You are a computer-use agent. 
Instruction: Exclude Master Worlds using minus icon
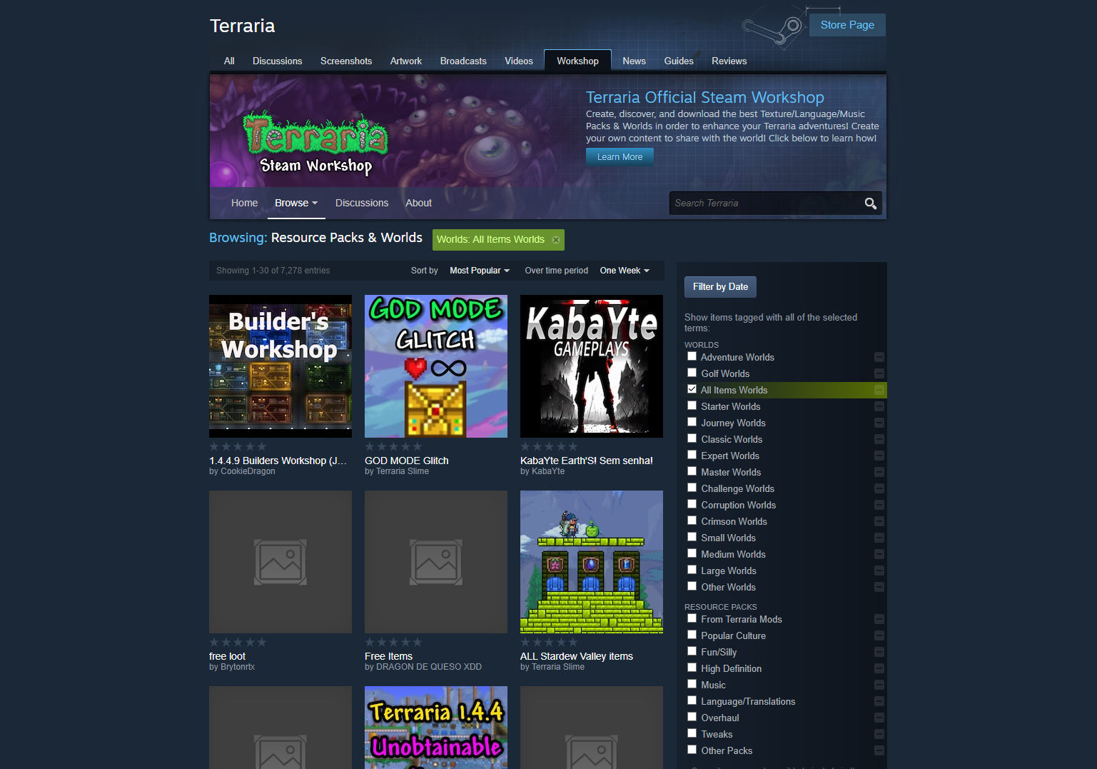(879, 472)
